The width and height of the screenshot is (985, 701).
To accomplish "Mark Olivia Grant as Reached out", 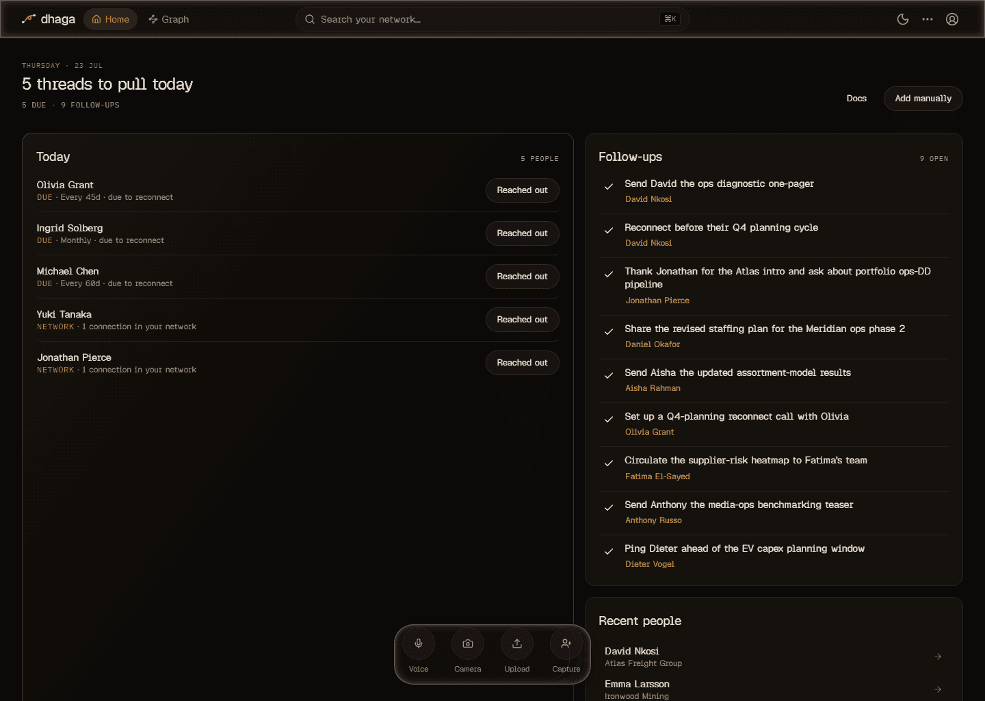I will coord(523,190).
